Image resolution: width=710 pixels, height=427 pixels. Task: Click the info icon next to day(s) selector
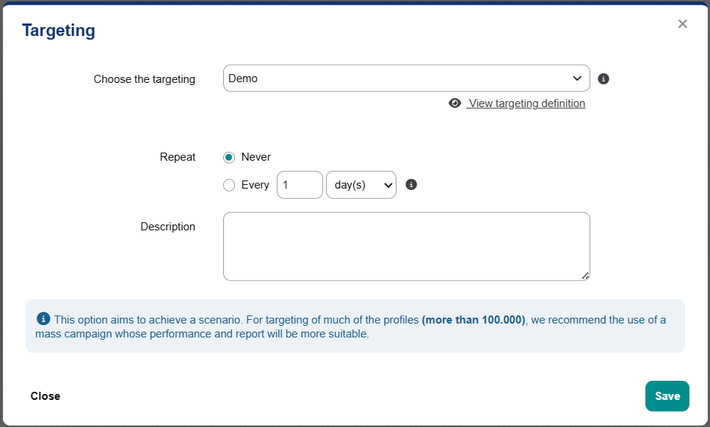click(x=411, y=185)
